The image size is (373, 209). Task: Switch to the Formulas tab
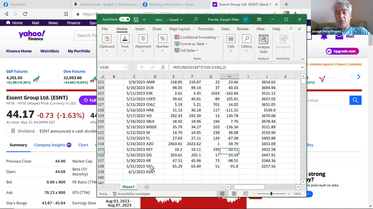(206, 29)
